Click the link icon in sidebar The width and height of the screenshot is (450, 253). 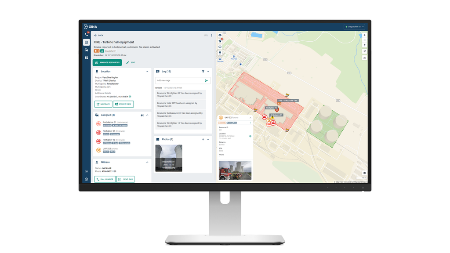[x=87, y=172]
